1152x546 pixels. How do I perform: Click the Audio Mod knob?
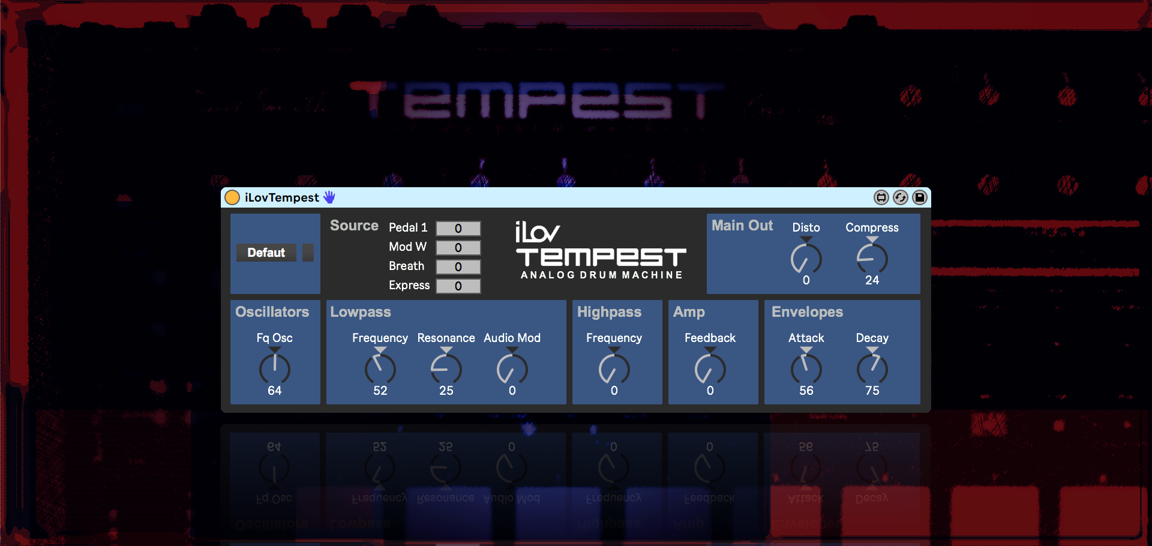pos(512,369)
